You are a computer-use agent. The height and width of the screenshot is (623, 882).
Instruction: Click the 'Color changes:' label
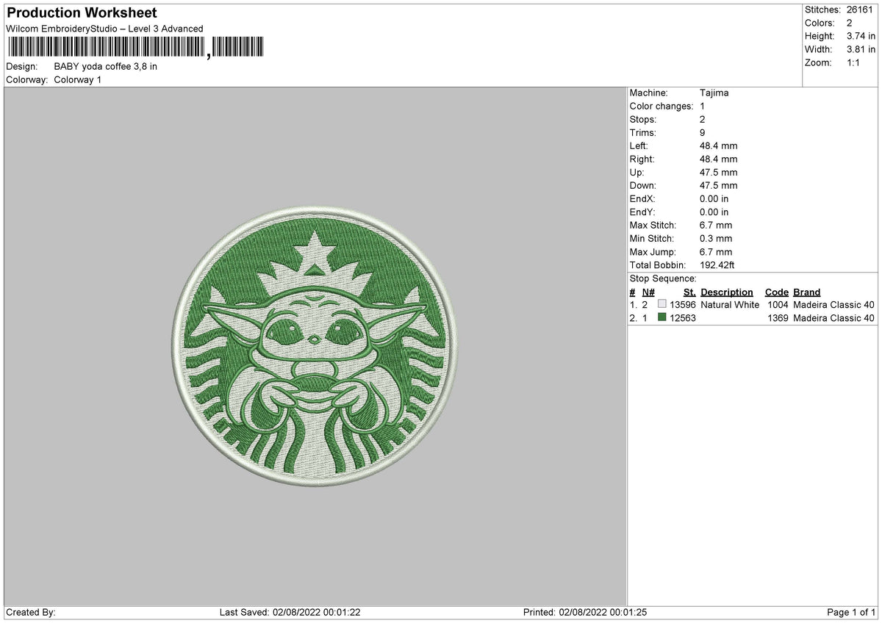[661, 107]
